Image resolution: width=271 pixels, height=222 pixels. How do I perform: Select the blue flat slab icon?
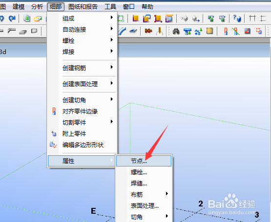click(x=133, y=31)
